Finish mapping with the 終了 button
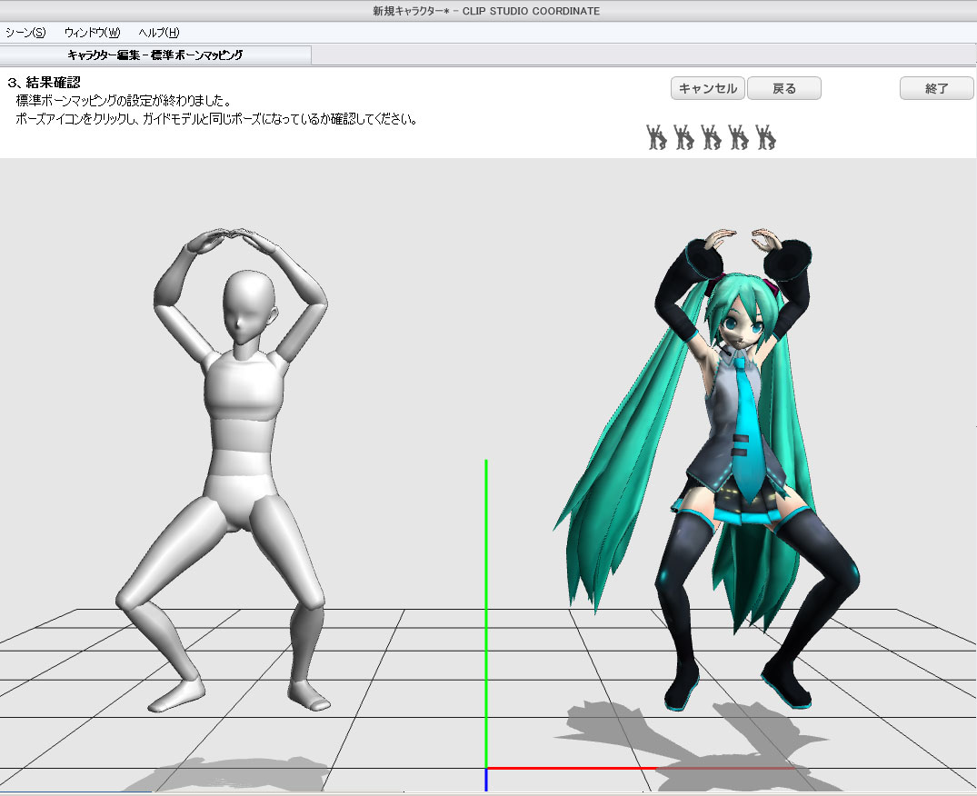The height and width of the screenshot is (796, 977). coord(936,88)
